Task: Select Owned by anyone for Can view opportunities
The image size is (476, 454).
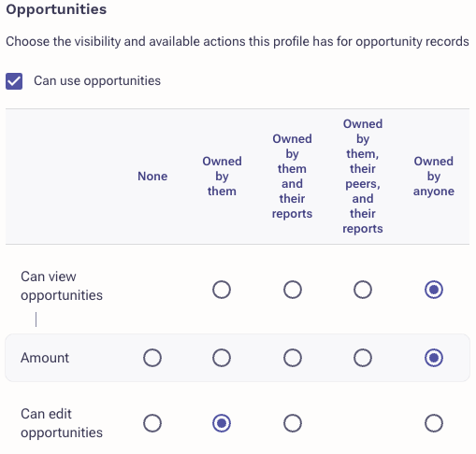Action: (434, 290)
